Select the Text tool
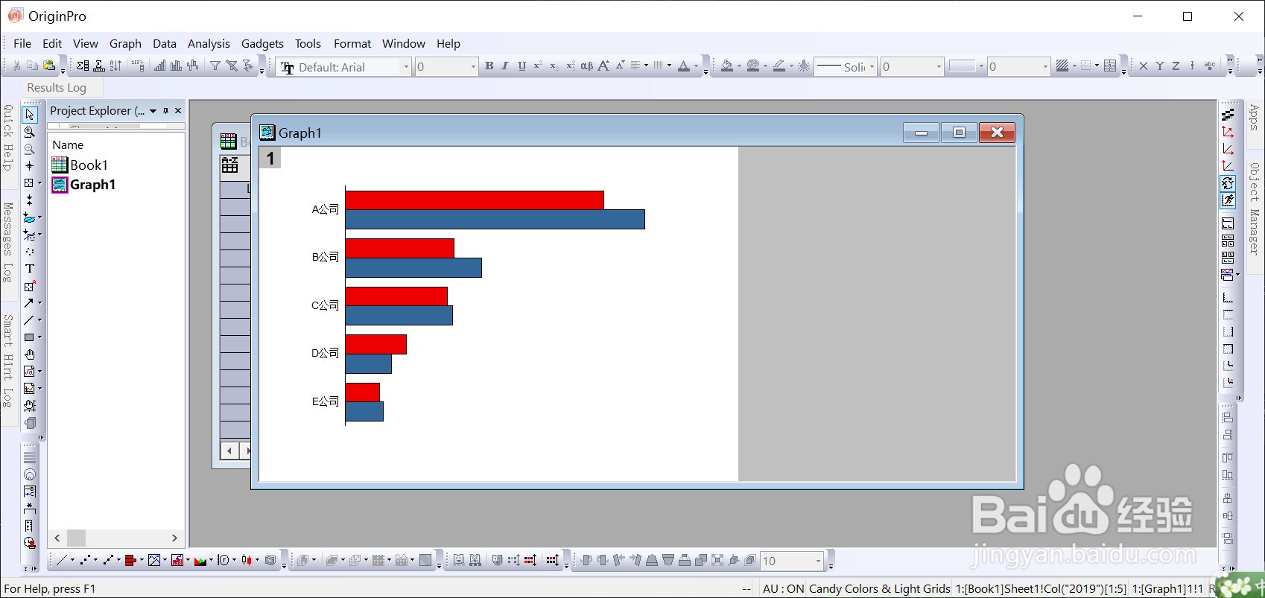Image resolution: width=1265 pixels, height=598 pixels. pyautogui.click(x=30, y=269)
